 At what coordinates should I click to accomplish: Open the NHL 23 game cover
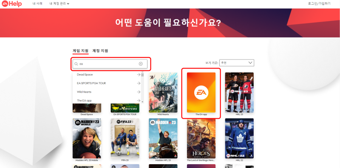(239, 92)
